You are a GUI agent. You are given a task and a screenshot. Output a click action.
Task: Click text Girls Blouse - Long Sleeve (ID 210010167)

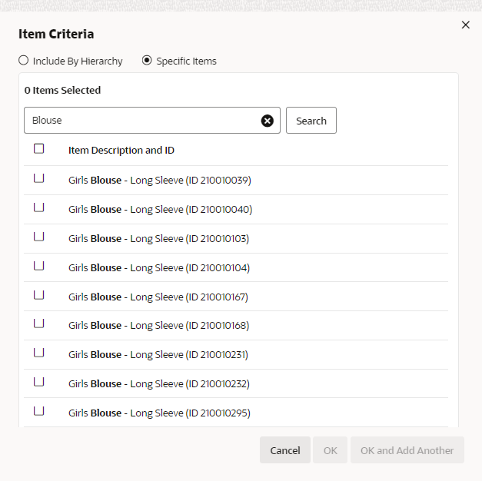tap(158, 297)
